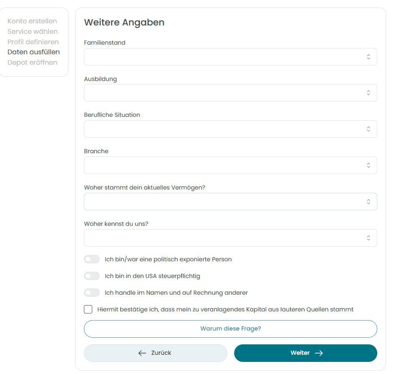Click the chevron icon in Ausbildung field

tap(368, 93)
